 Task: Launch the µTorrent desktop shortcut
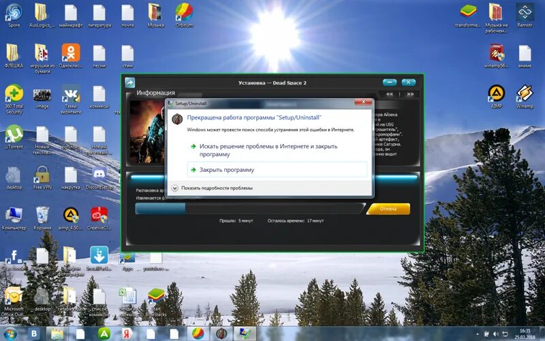coord(14,136)
